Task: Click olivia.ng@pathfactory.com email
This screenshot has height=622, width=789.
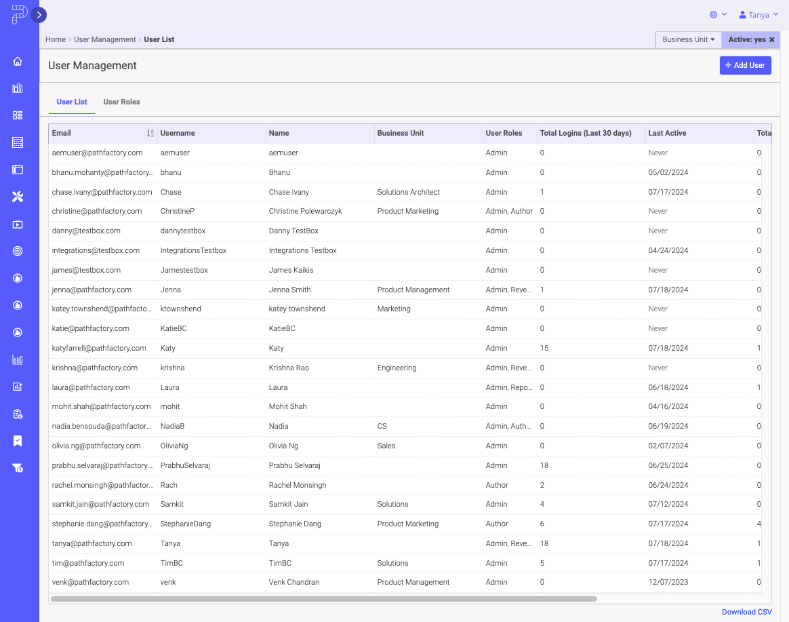Action: point(96,446)
